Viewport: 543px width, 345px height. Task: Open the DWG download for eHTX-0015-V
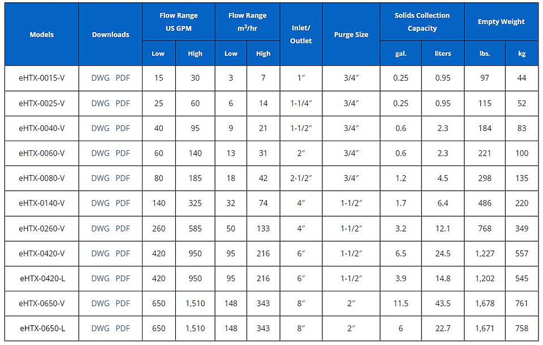(100, 78)
